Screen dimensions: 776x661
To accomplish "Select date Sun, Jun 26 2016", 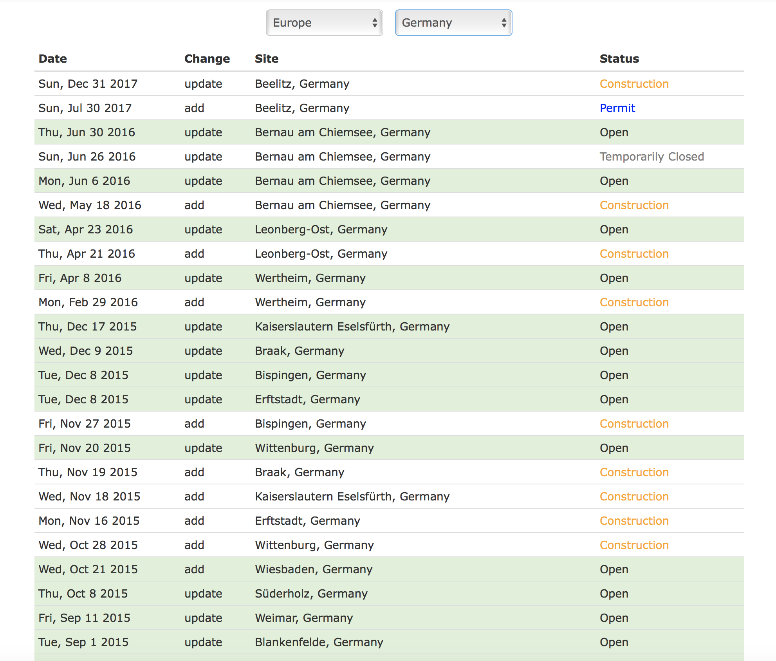I will (x=87, y=157).
